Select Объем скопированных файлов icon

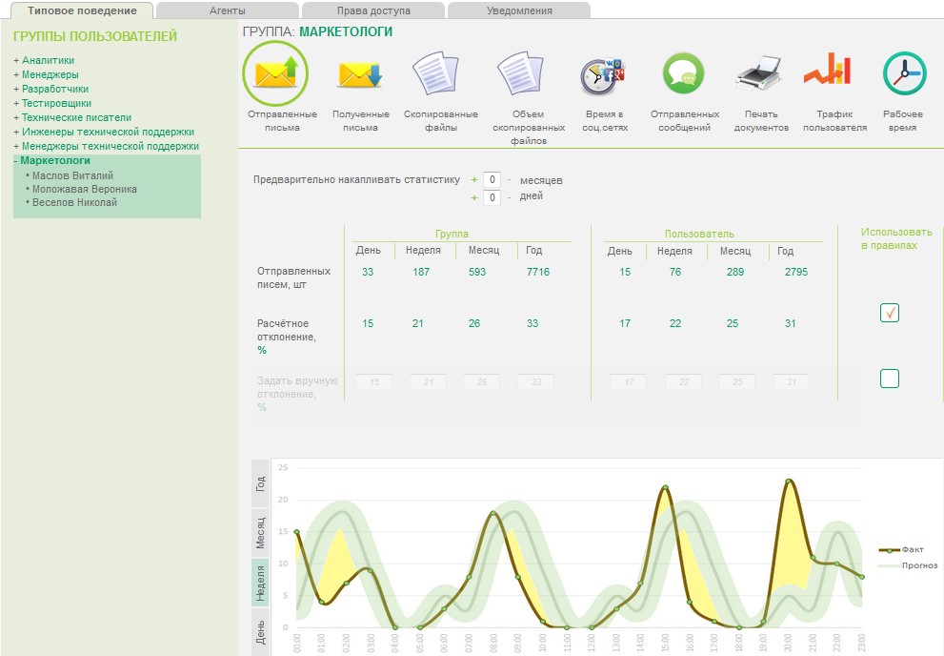(519, 73)
